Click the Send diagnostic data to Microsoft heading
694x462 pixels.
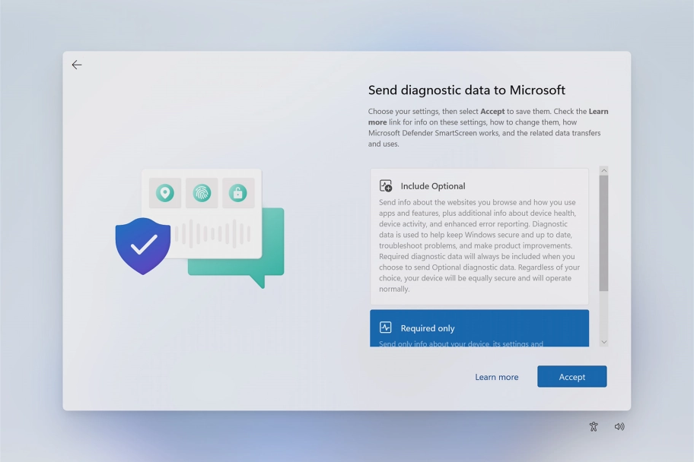[x=466, y=90]
